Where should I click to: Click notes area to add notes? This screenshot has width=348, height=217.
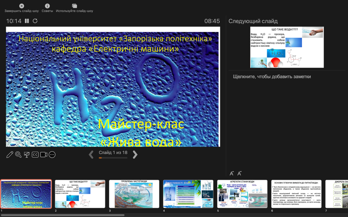click(x=271, y=76)
